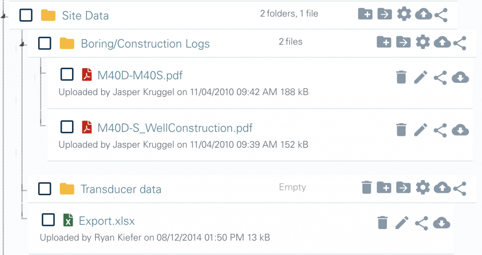The width and height of the screenshot is (482, 255).
Task: Share the Transducer data folder
Action: (459, 188)
